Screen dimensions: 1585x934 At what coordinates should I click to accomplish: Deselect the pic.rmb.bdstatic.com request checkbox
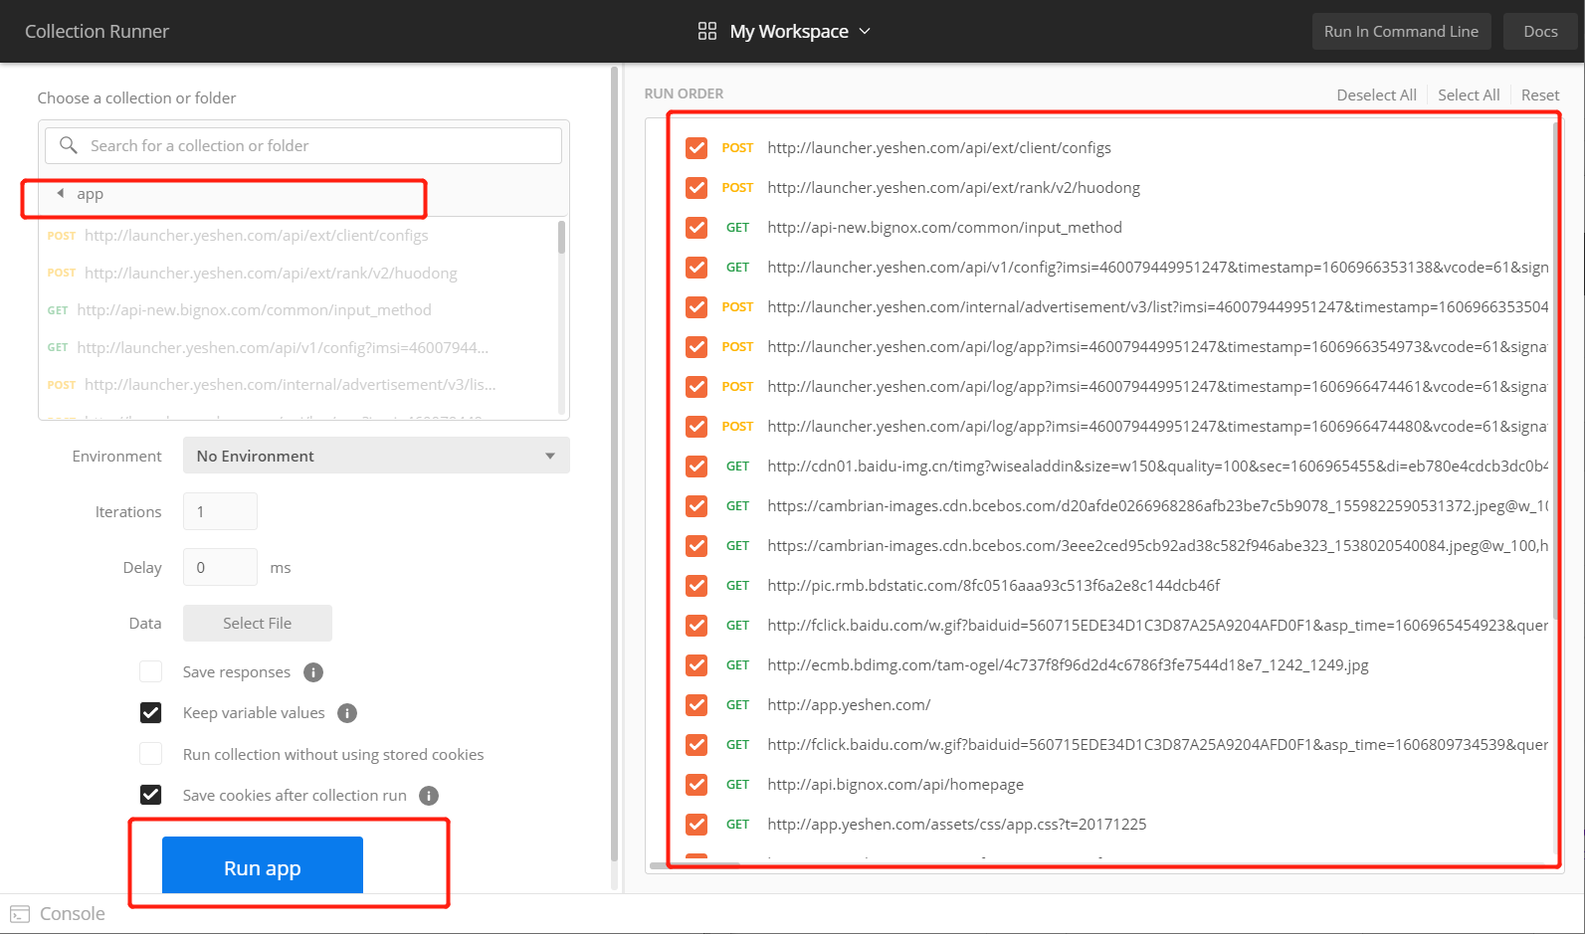pos(696,586)
